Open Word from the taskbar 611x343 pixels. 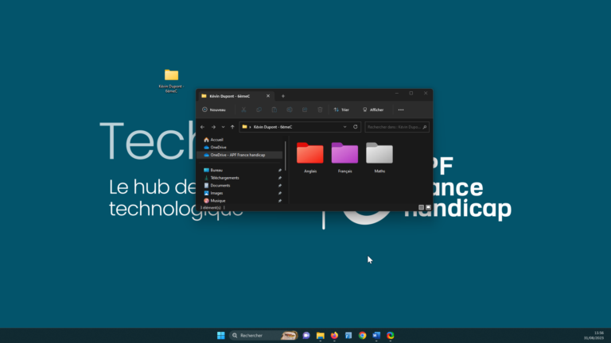click(376, 336)
